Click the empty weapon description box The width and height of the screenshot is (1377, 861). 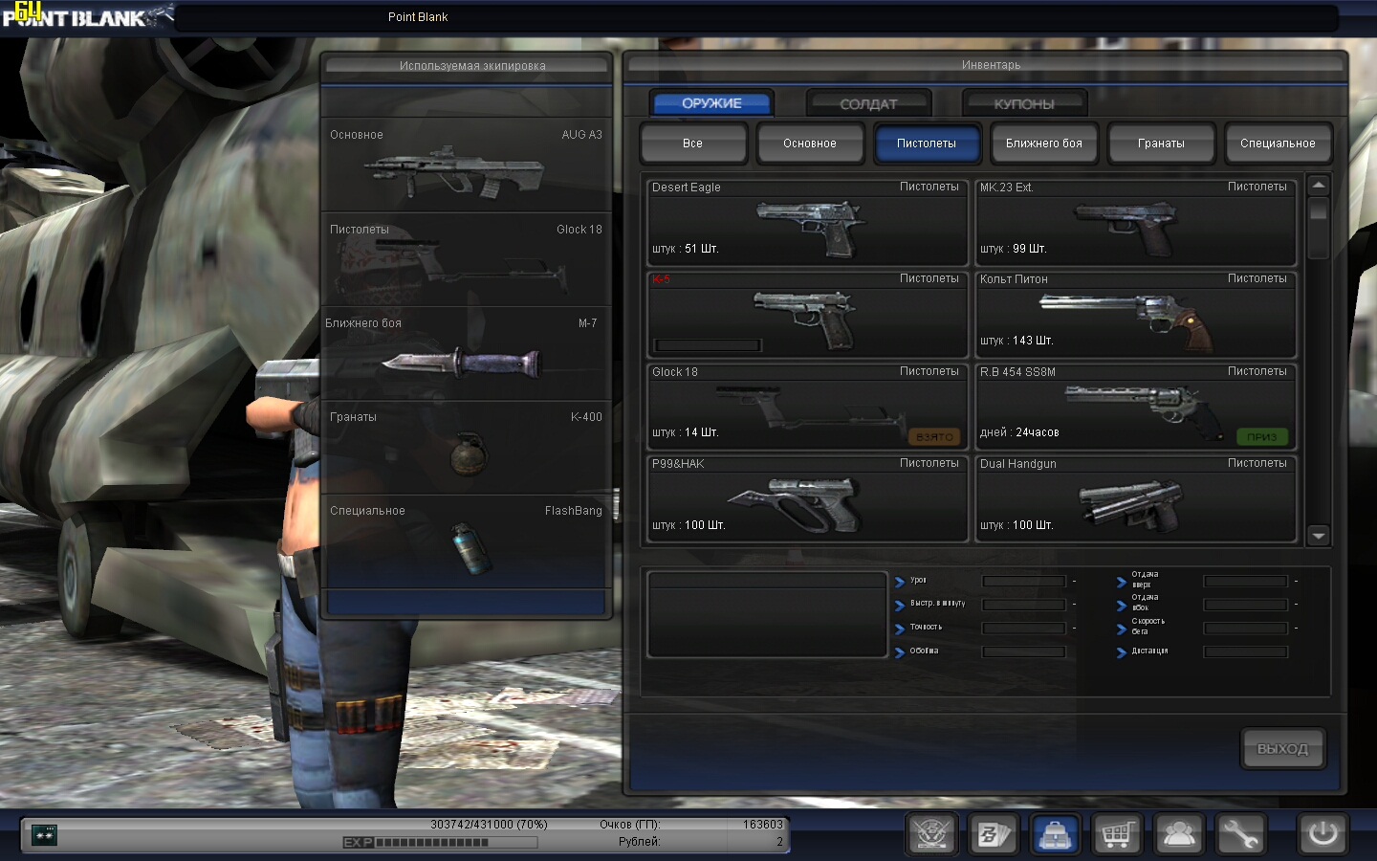click(x=767, y=614)
